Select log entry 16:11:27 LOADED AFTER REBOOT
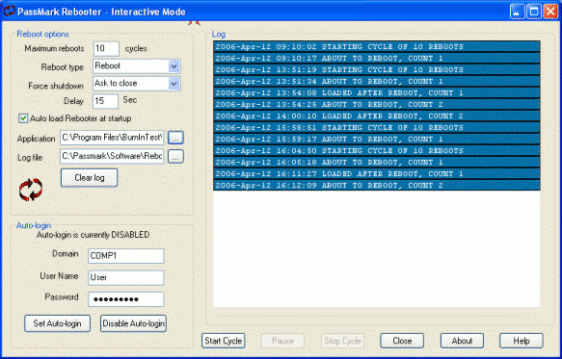 coord(377,173)
